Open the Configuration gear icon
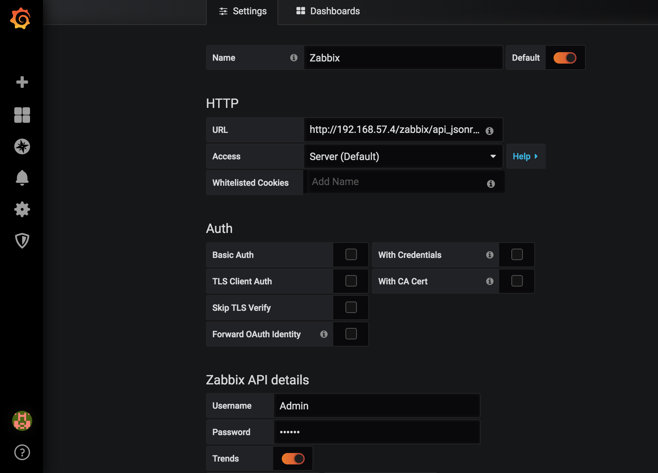The height and width of the screenshot is (473, 658). tap(22, 209)
